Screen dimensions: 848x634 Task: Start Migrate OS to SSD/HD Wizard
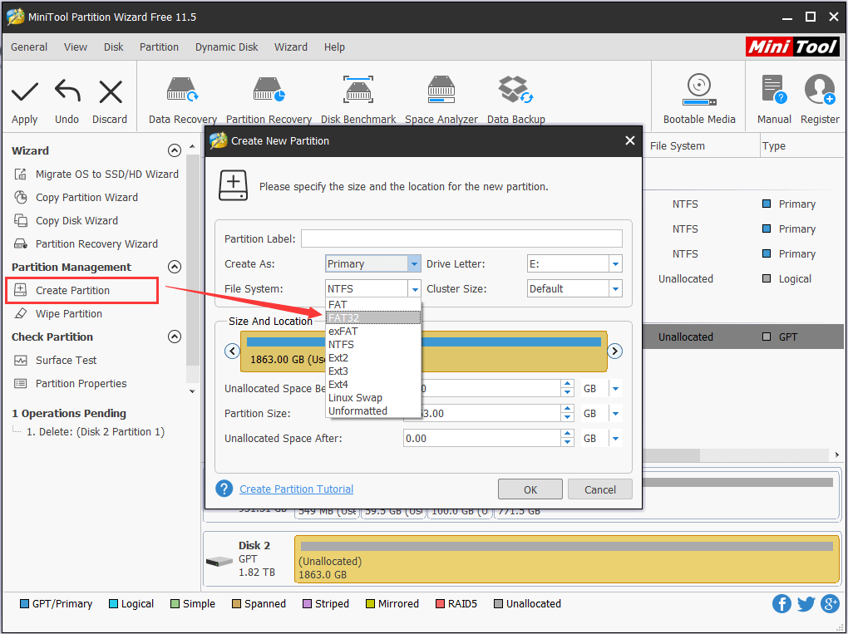point(96,174)
